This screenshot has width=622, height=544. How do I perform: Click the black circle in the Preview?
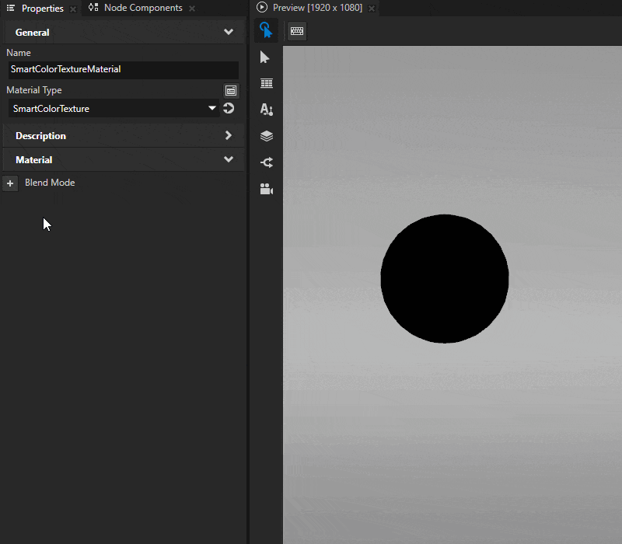[445, 277]
